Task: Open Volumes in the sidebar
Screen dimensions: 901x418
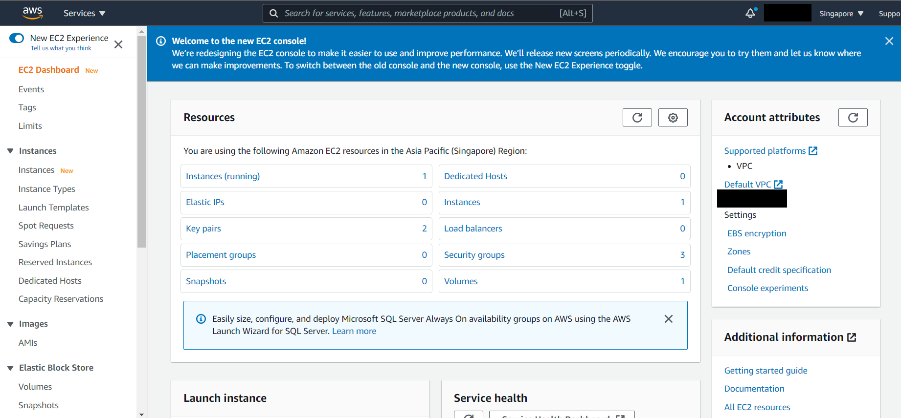Action: point(35,387)
